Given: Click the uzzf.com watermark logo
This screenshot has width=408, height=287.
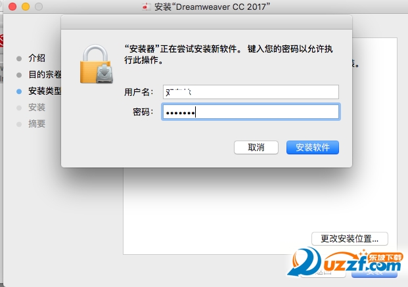Looking at the screenshot, I should tap(346, 263).
